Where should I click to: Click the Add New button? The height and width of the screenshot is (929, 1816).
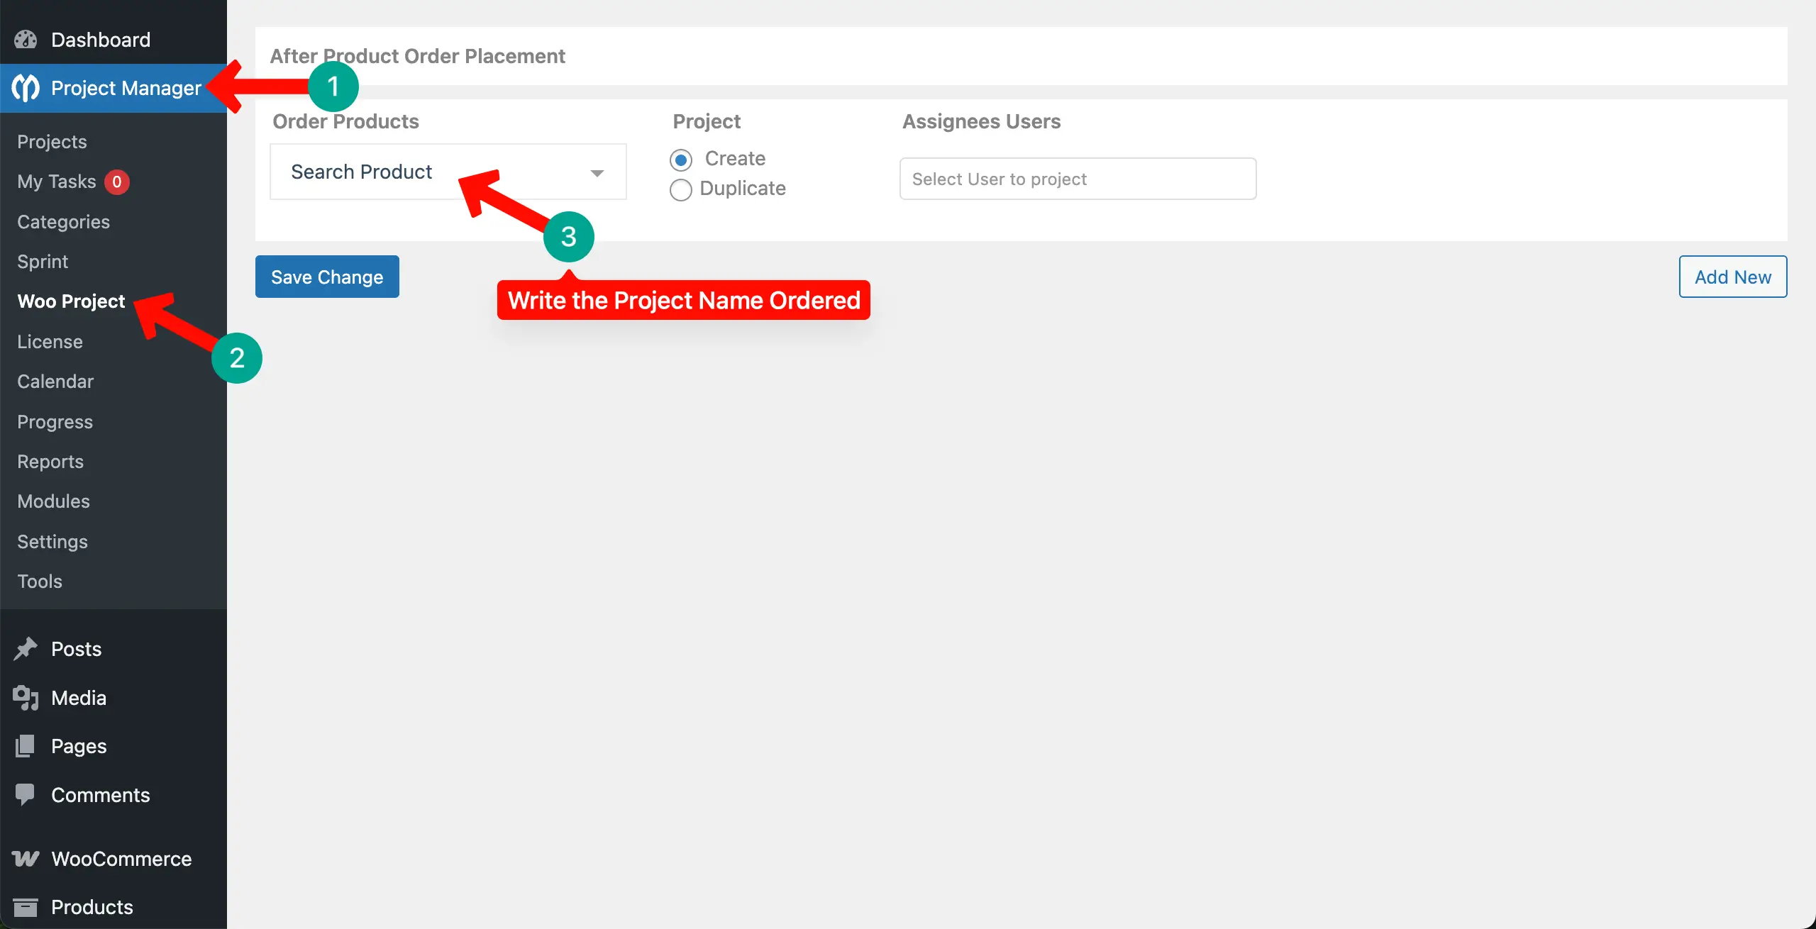pos(1732,277)
